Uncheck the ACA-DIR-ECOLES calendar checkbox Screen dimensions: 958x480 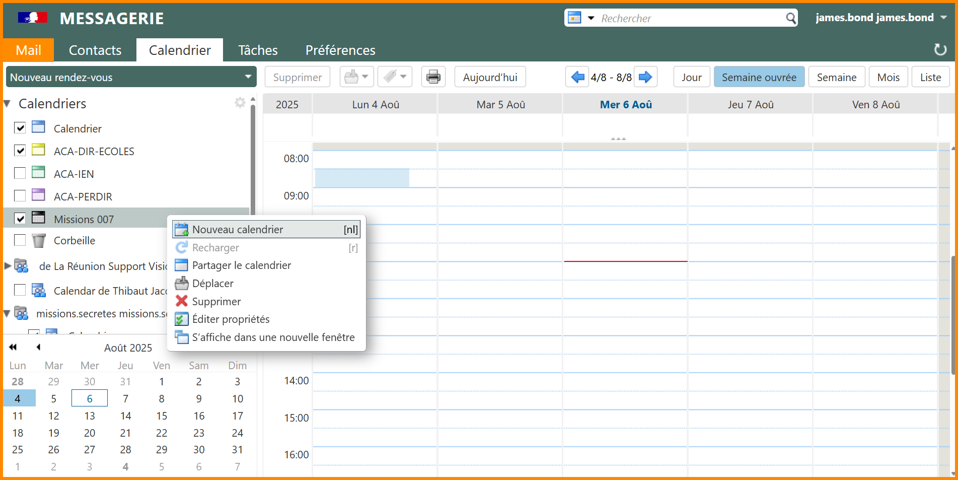point(20,151)
